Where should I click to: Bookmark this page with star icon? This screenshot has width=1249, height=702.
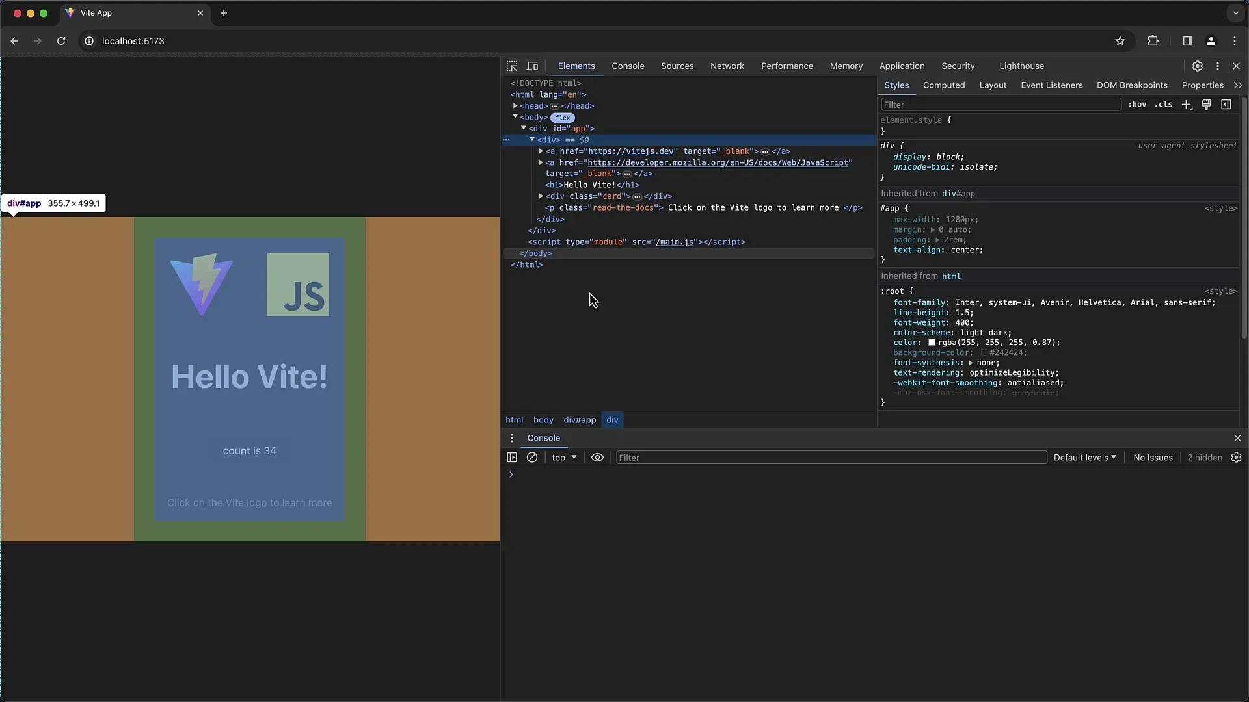tap(1120, 41)
